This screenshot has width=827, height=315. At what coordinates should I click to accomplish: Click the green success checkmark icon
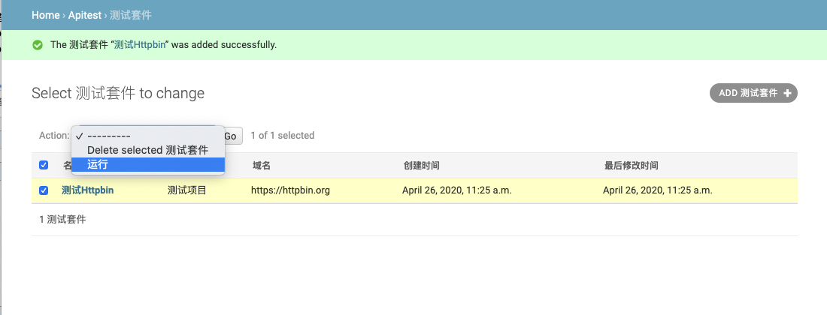click(x=38, y=45)
